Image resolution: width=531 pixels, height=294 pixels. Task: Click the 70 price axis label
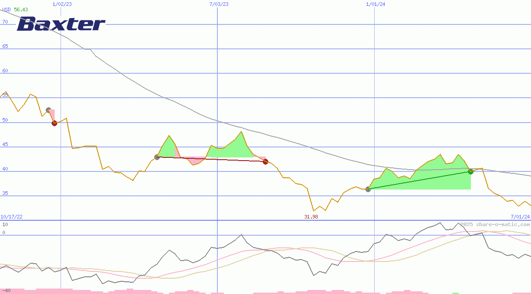tap(5, 22)
